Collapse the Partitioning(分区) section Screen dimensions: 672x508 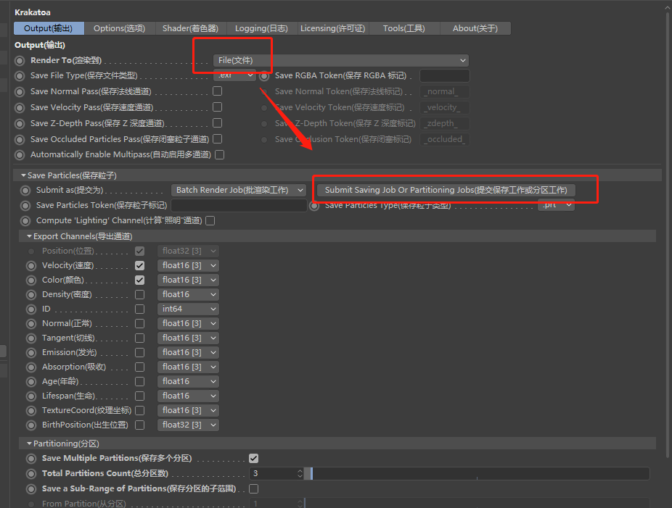point(30,444)
